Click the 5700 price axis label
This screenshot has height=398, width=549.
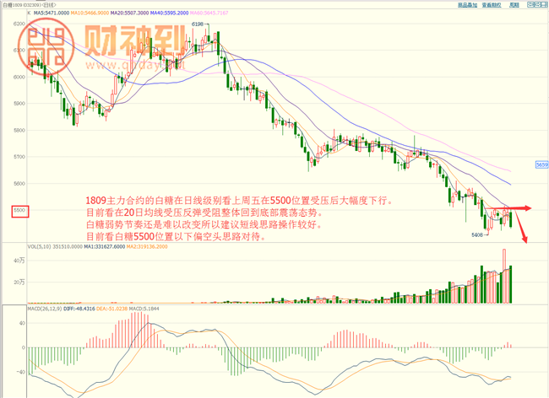click(x=19, y=157)
